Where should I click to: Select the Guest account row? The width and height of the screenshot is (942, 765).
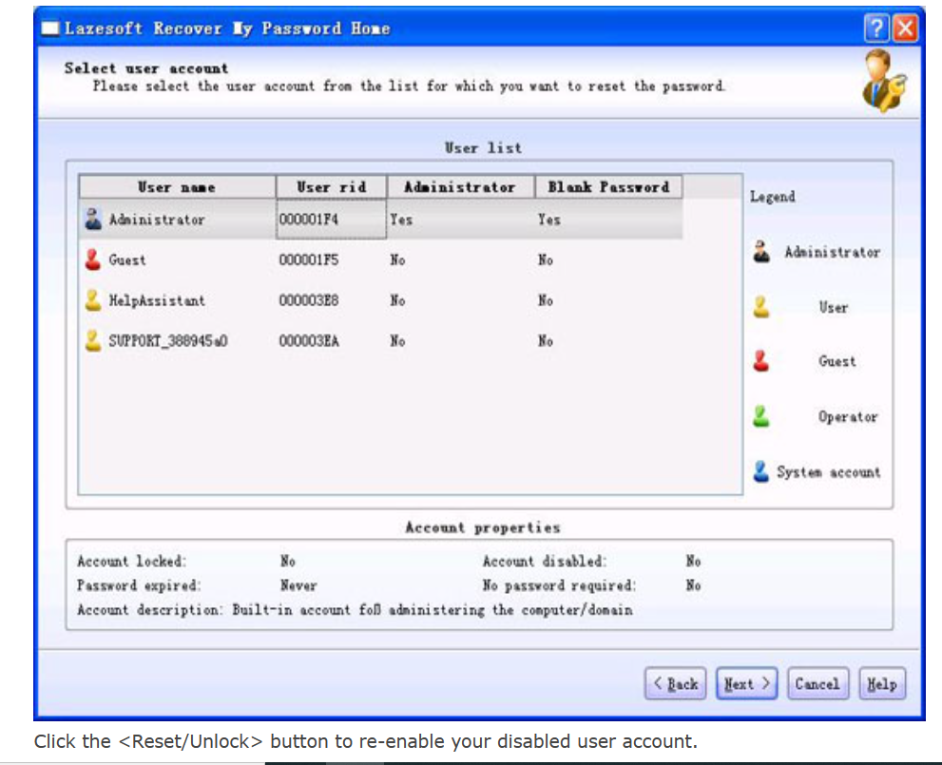(127, 259)
